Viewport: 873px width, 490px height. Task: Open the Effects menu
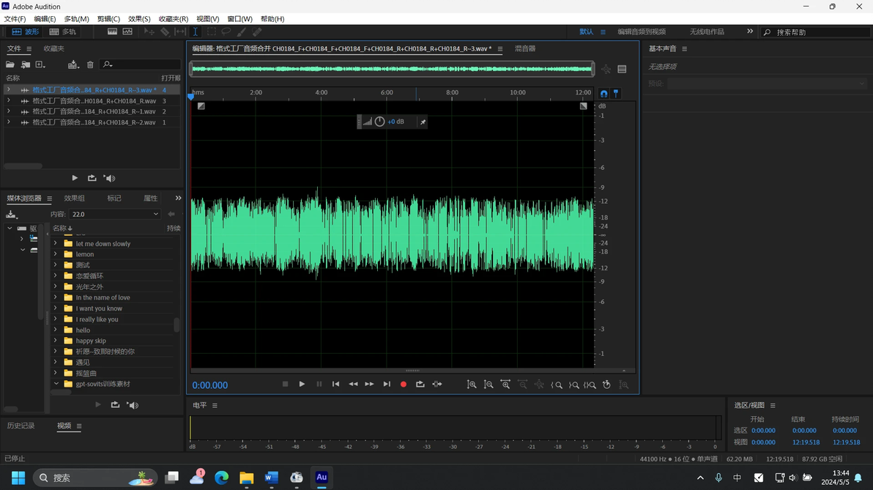tap(139, 19)
